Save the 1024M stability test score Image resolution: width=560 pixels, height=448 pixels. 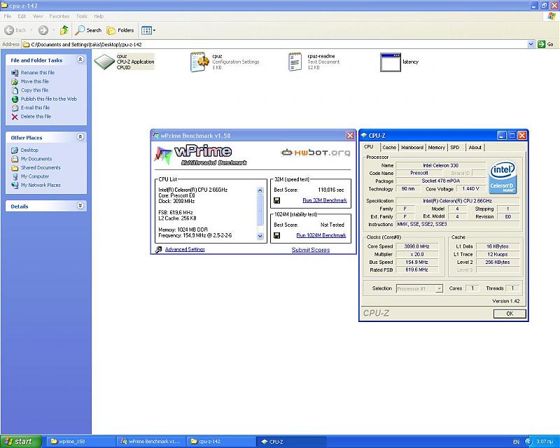point(276,235)
